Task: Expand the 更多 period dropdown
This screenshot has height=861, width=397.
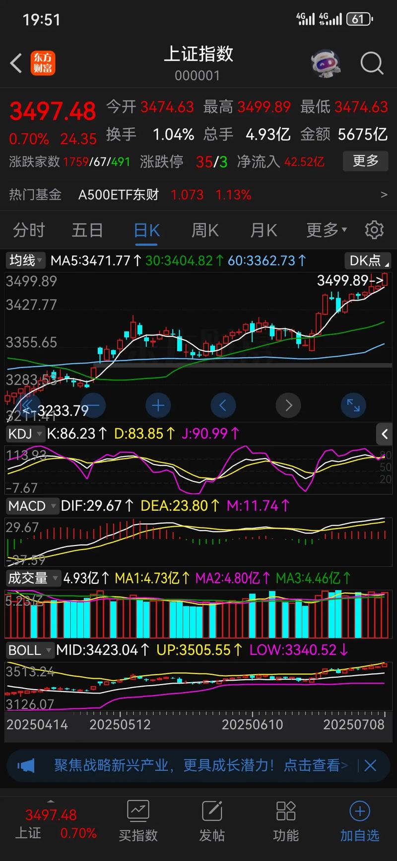Action: pos(326,230)
